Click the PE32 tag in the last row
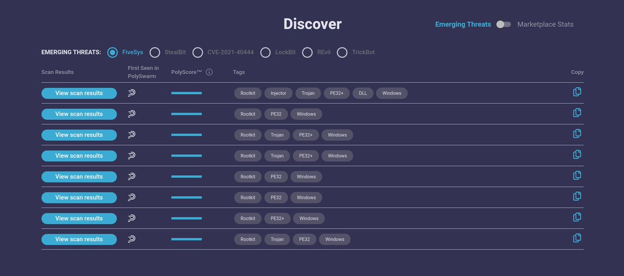This screenshot has height=276, width=624. click(x=305, y=239)
